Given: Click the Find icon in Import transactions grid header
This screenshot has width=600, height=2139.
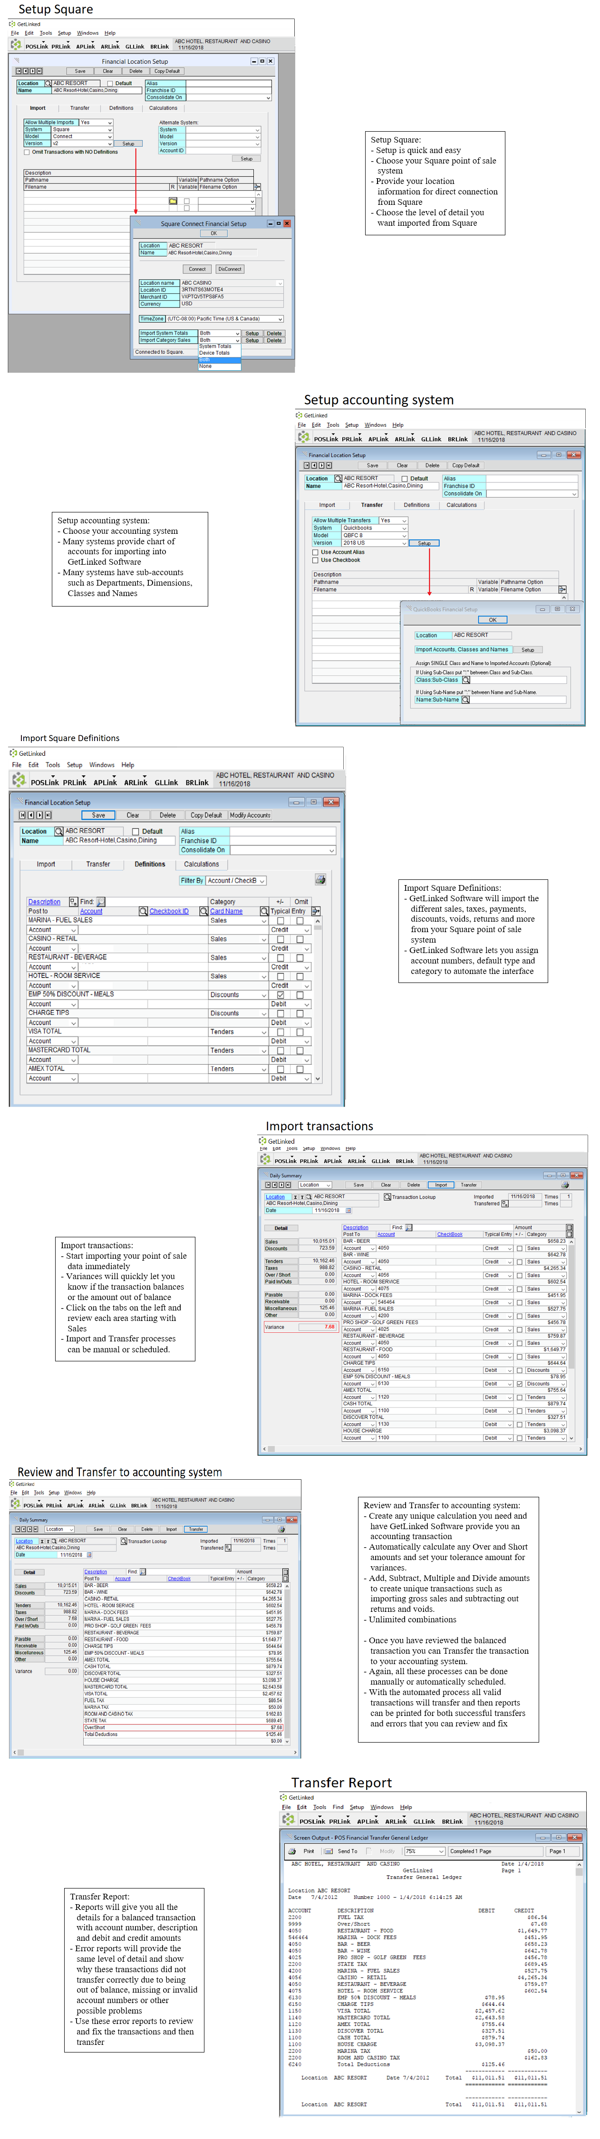Looking at the screenshot, I should point(408,1227).
